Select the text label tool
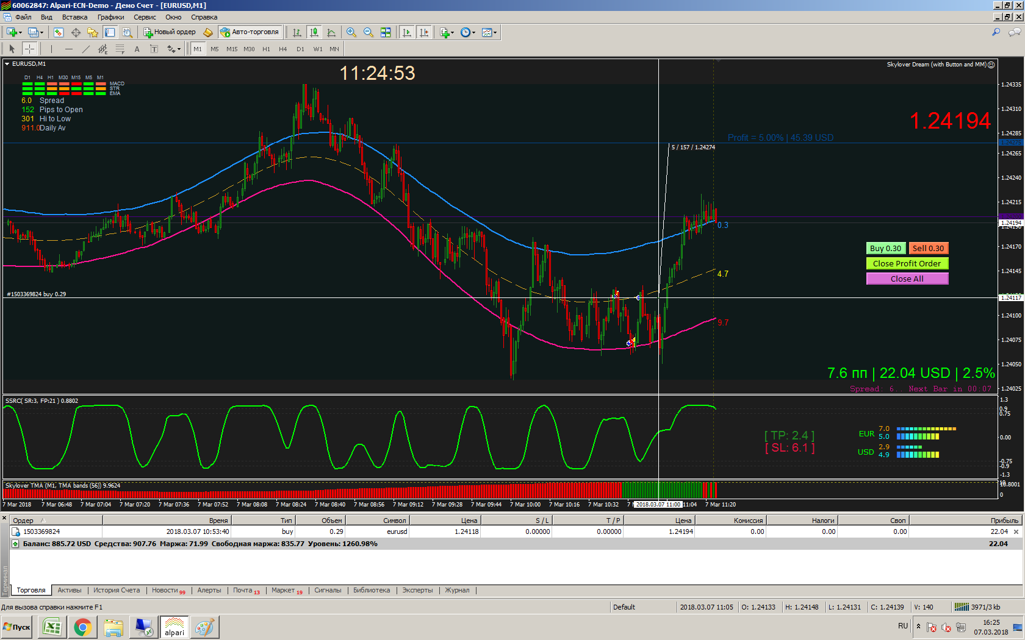Viewport: 1025px width, 640px height. (154, 49)
